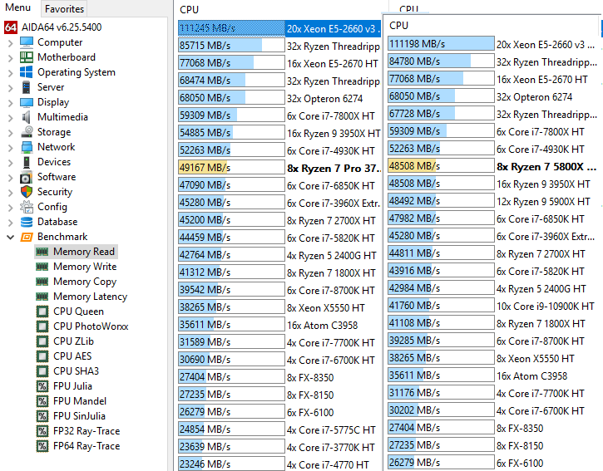Open the Menu tab
Screen dimensions: 603x471
click(17, 7)
